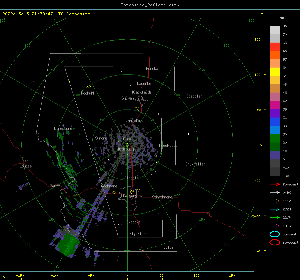The height and width of the screenshot is (280, 300).
Task: Click the Innisfail town label
Action: click(135, 121)
